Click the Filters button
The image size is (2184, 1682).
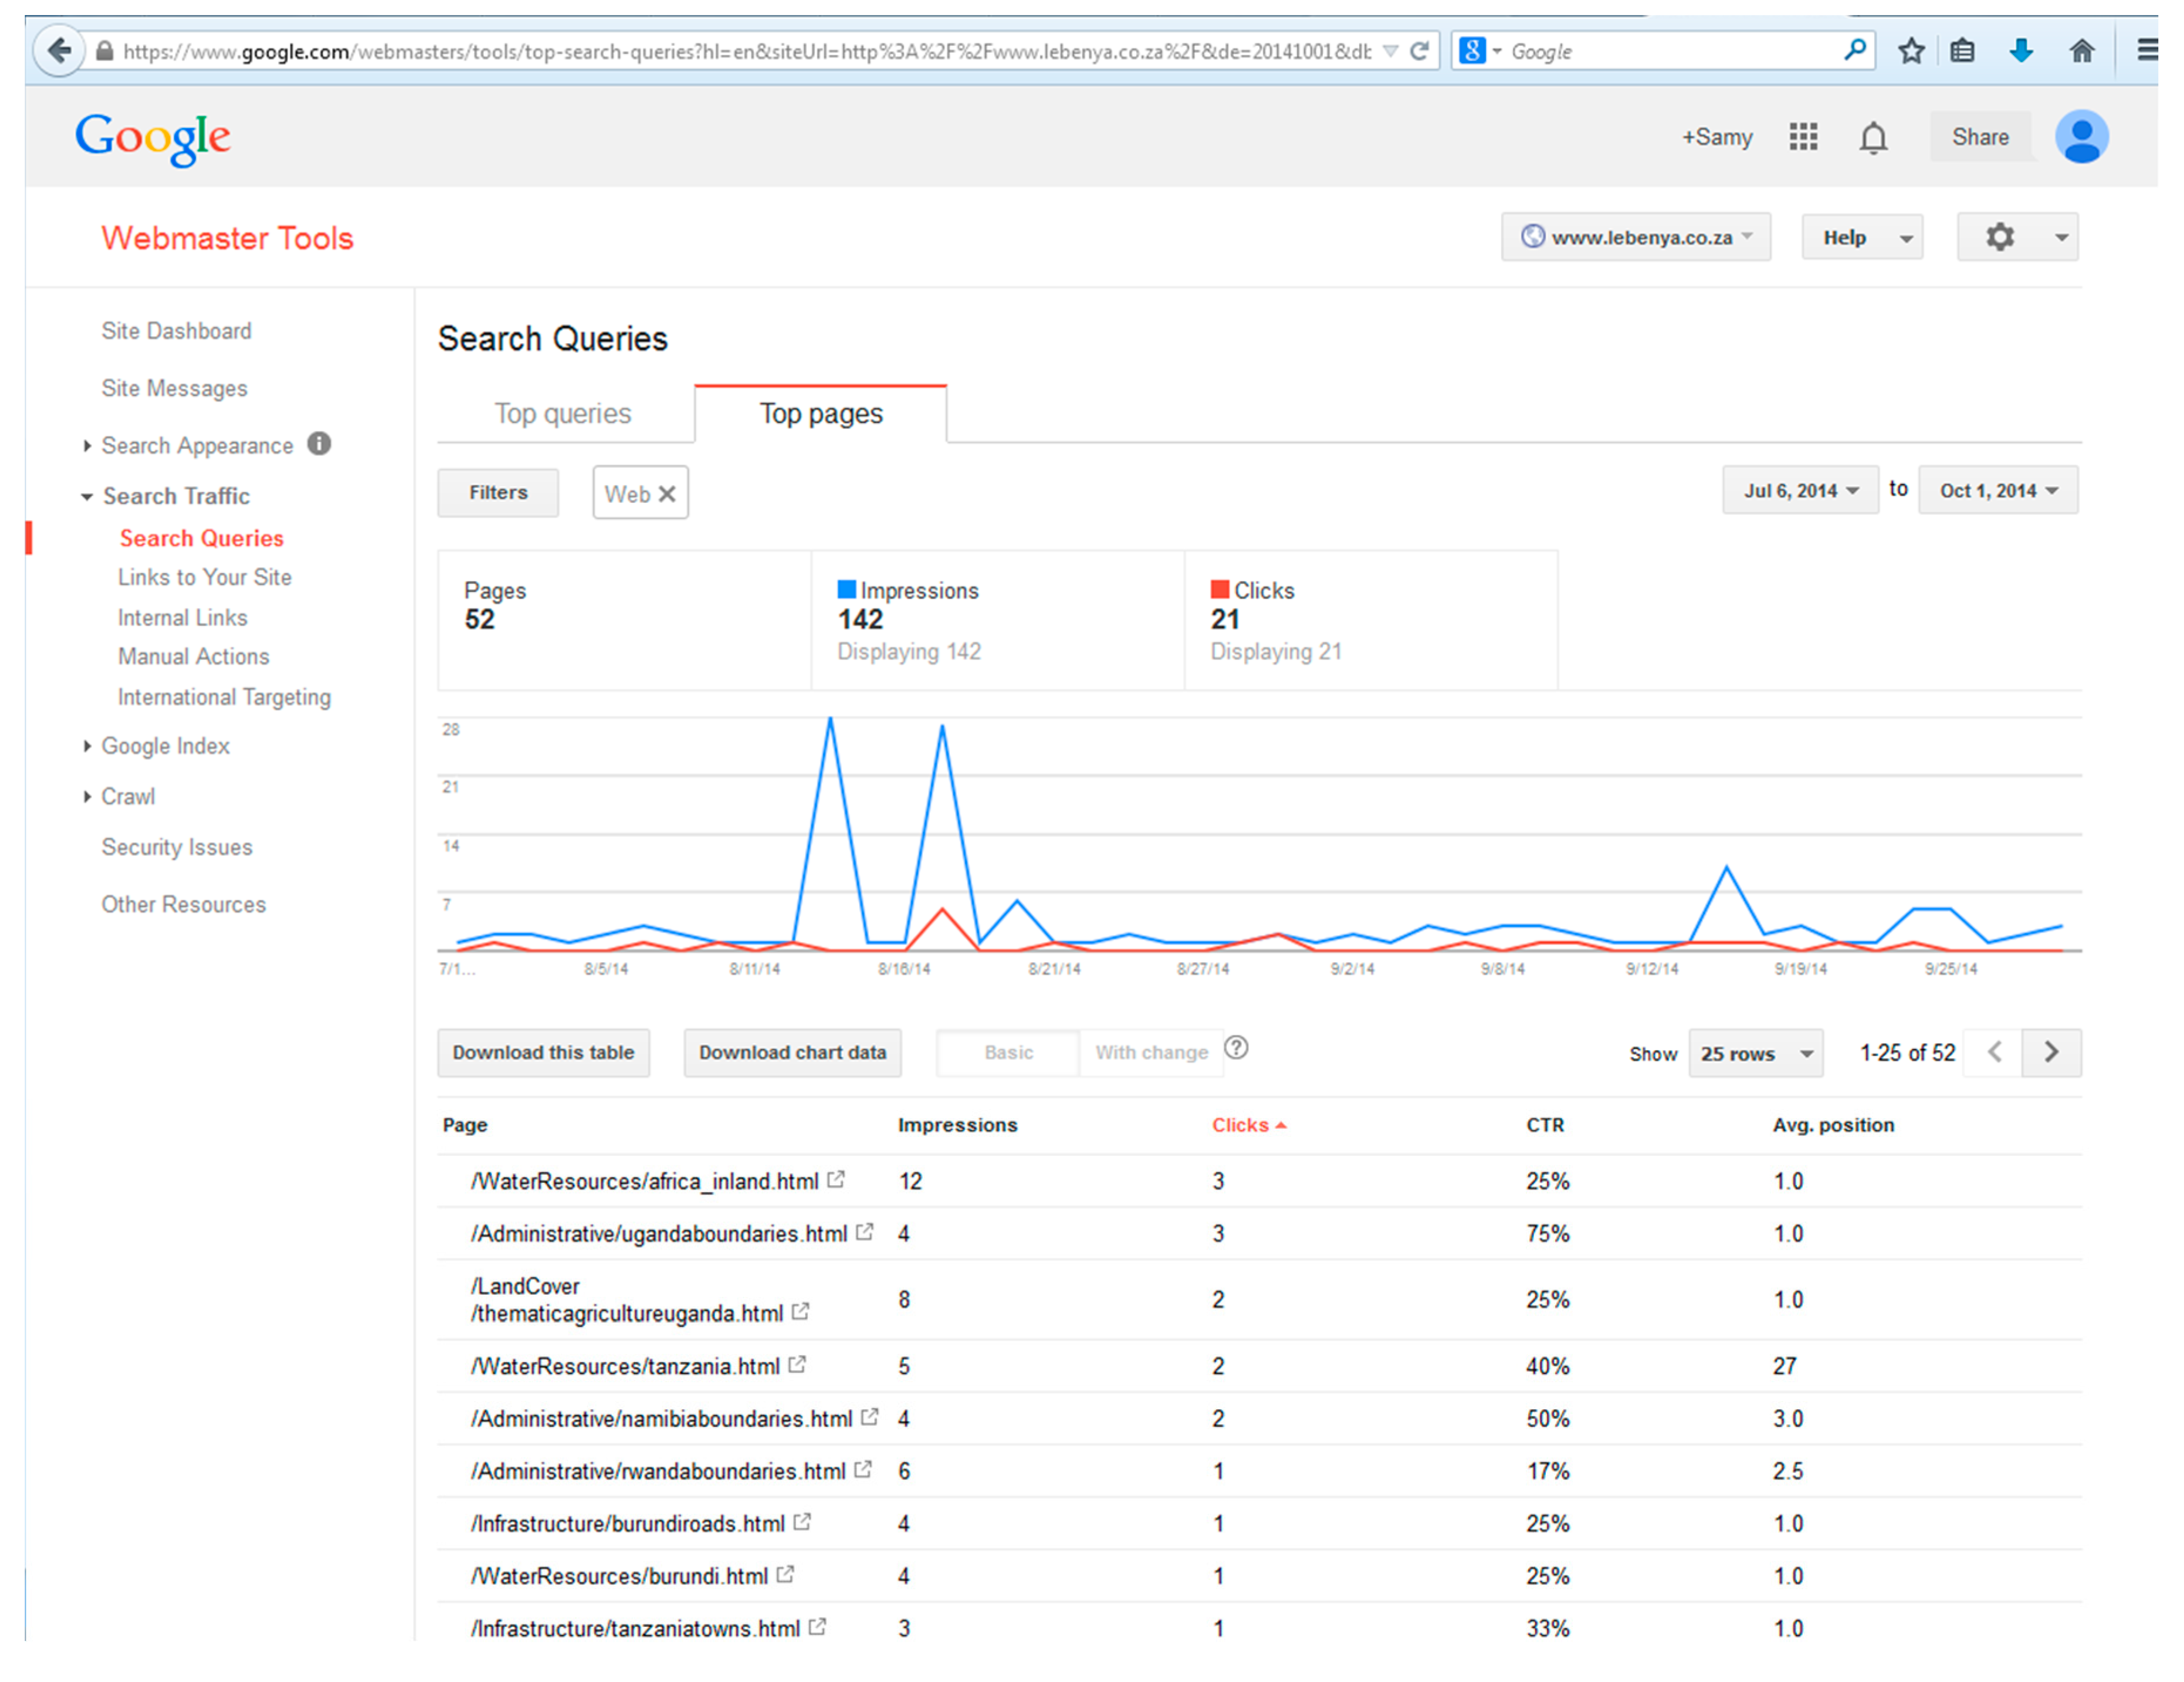click(x=498, y=492)
